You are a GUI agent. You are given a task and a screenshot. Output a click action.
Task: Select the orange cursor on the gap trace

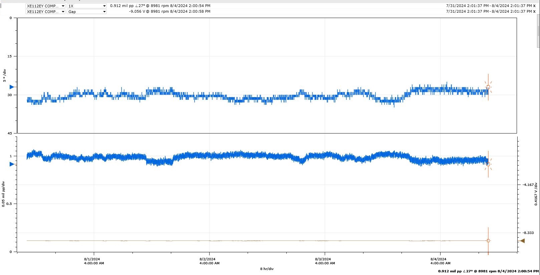tap(488, 241)
